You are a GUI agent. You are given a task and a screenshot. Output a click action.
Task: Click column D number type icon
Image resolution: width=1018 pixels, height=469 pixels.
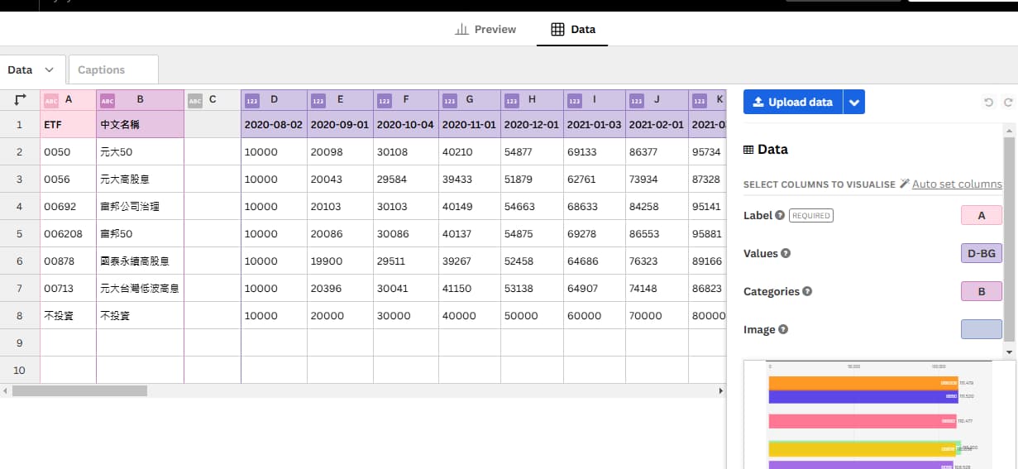(253, 101)
